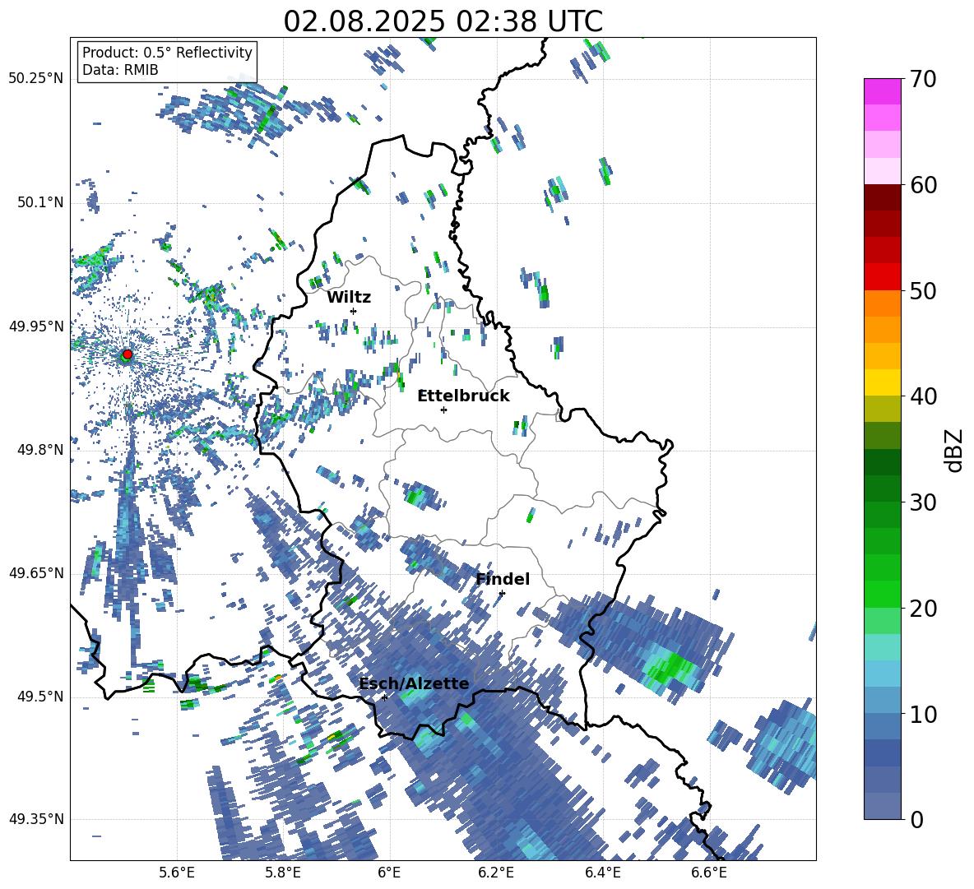Click the 5.6°E longitude label
Viewport: 974px width, 889px height.
(x=177, y=873)
